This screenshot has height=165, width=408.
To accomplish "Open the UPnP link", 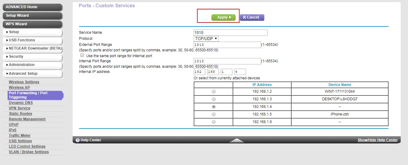I will tap(14, 125).
